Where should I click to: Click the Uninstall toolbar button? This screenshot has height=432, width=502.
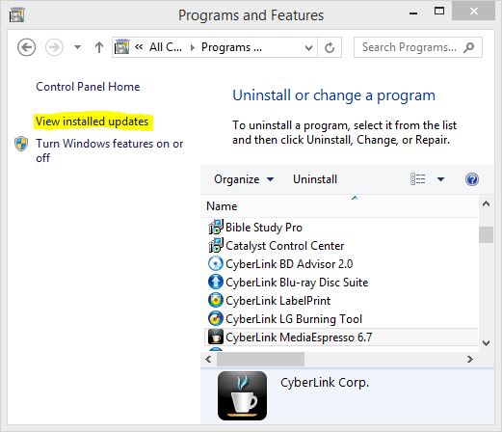tap(315, 179)
